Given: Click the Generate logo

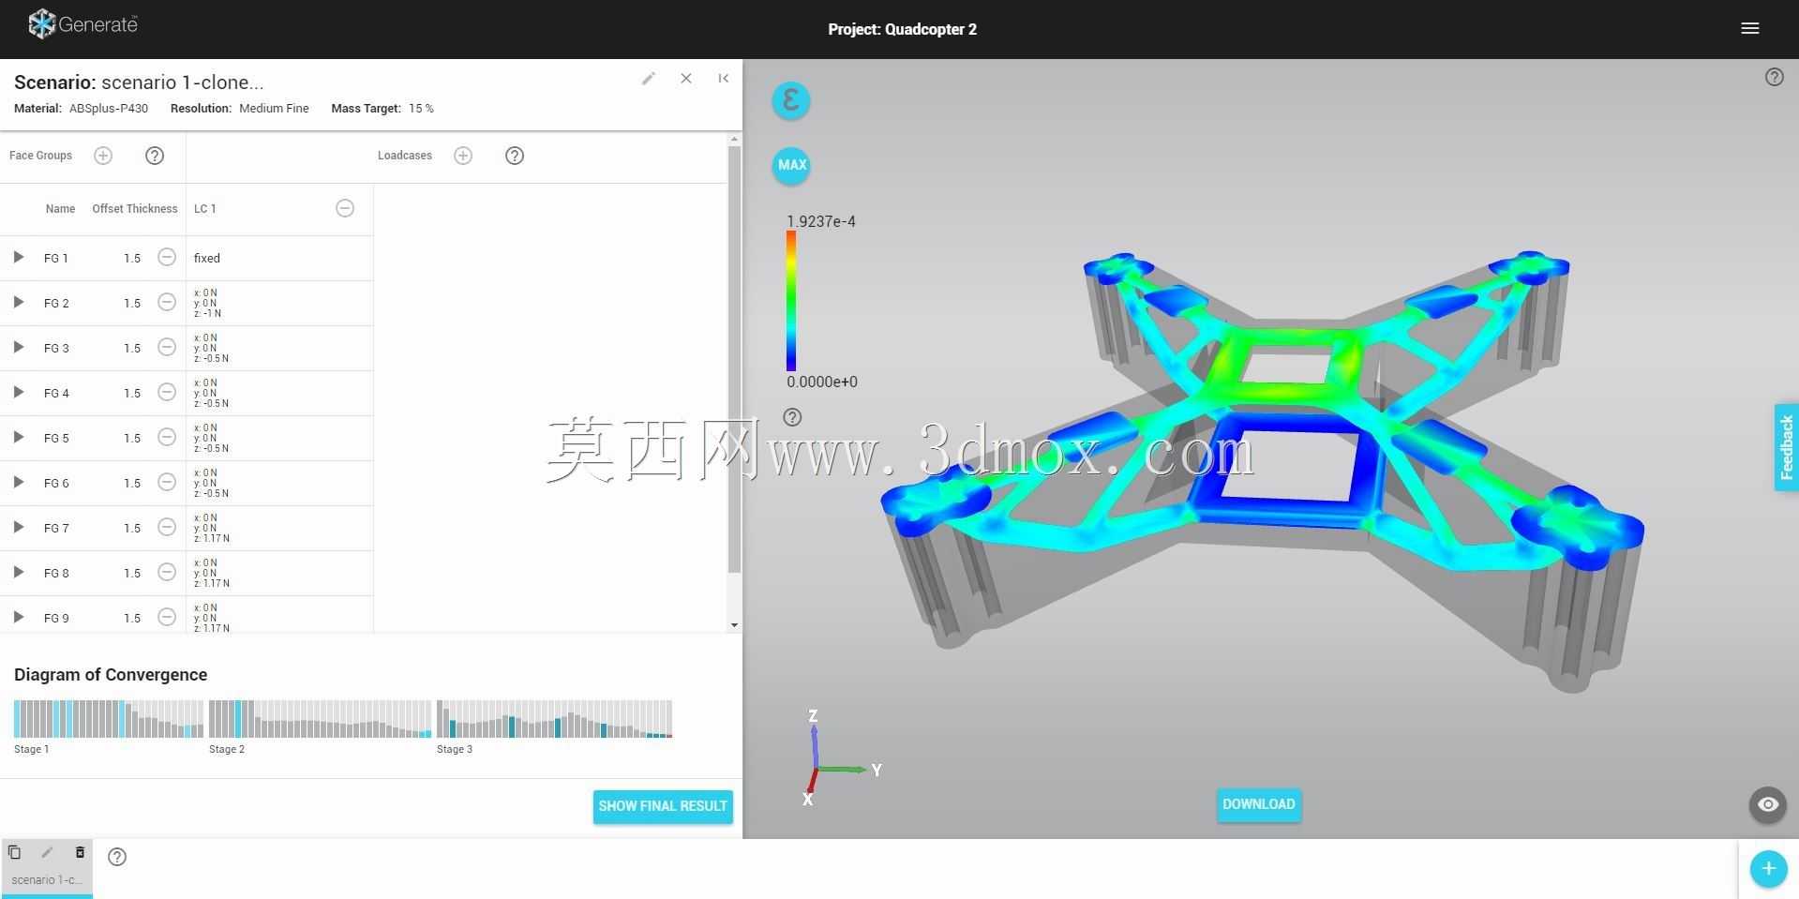Looking at the screenshot, I should [x=83, y=24].
